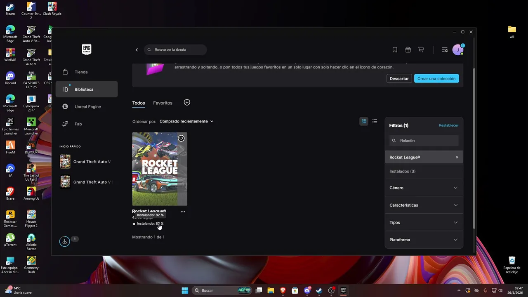Select the Rockstar Games desktop shortcut
The height and width of the screenshot is (297, 528).
(10, 219)
